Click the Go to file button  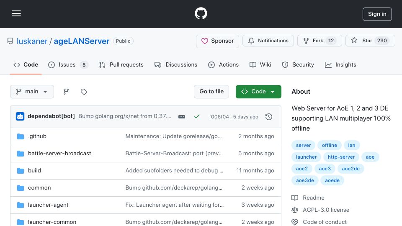211,92
